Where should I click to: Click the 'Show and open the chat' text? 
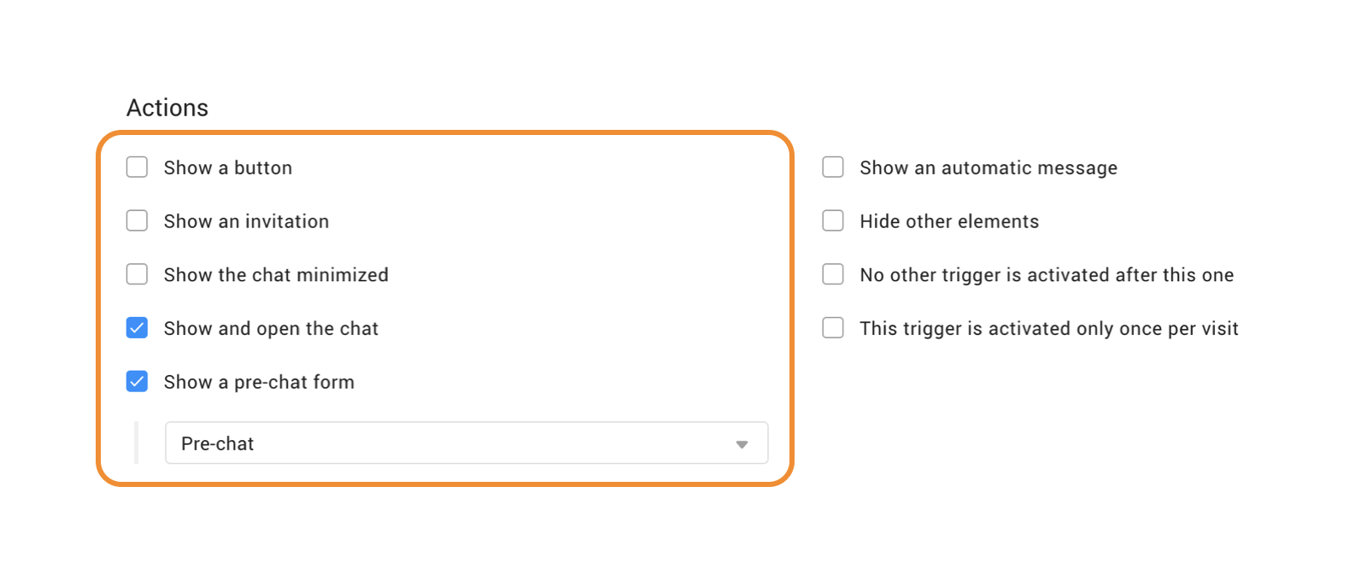coord(271,329)
